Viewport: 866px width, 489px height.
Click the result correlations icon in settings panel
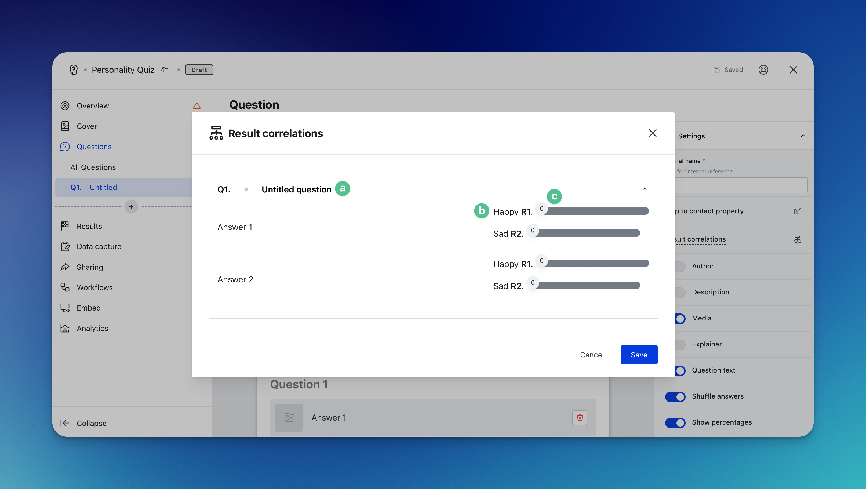click(797, 239)
